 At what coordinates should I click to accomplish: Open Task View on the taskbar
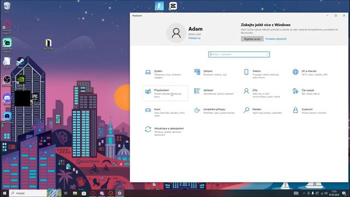66,193
